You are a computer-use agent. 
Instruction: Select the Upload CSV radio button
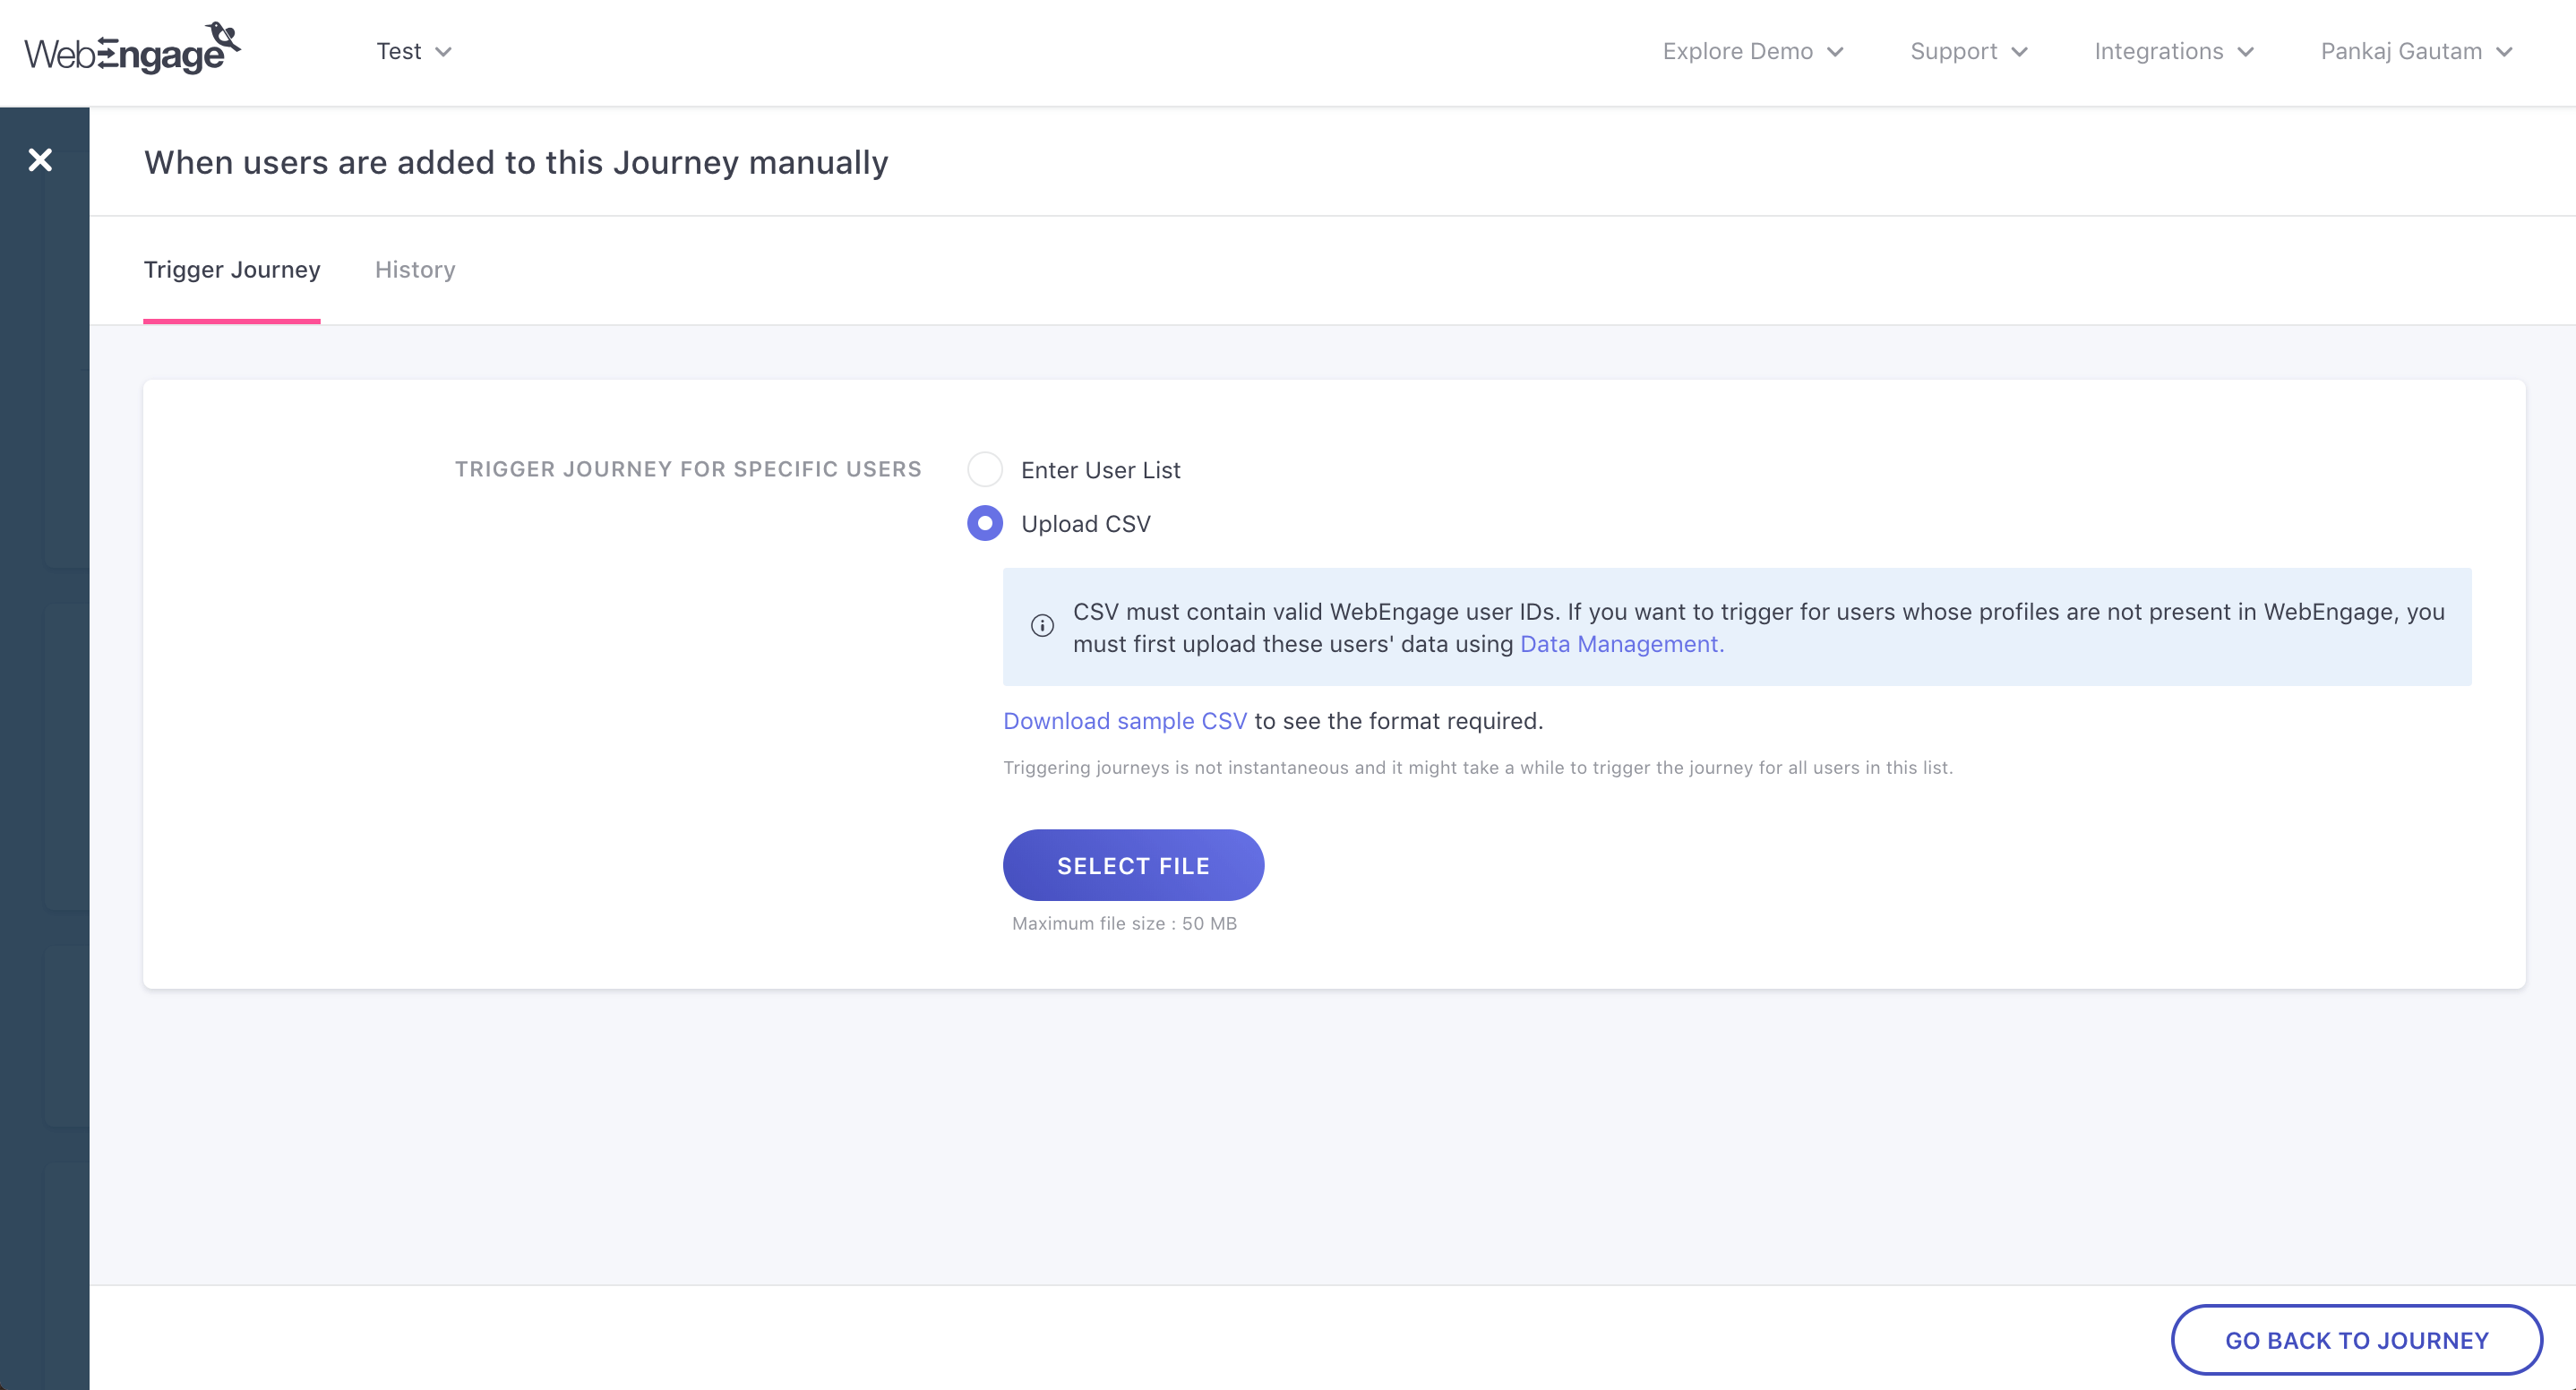pos(985,523)
